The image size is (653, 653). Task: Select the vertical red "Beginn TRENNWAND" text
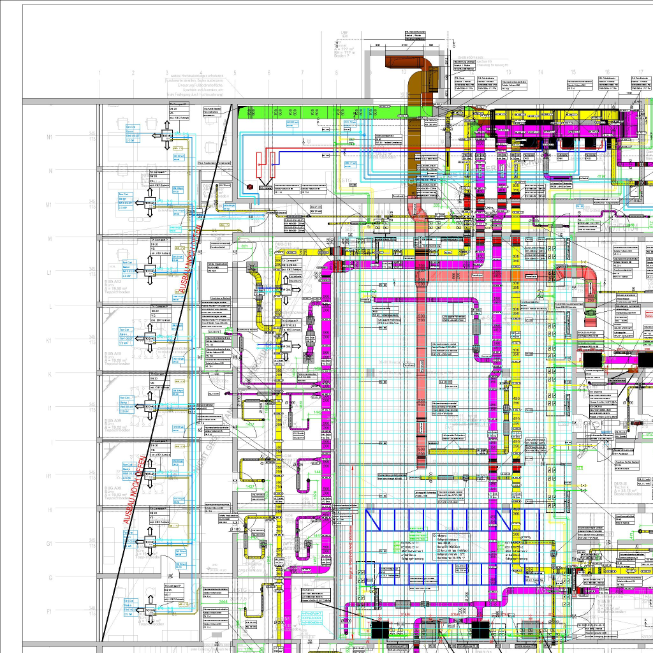click(x=351, y=552)
